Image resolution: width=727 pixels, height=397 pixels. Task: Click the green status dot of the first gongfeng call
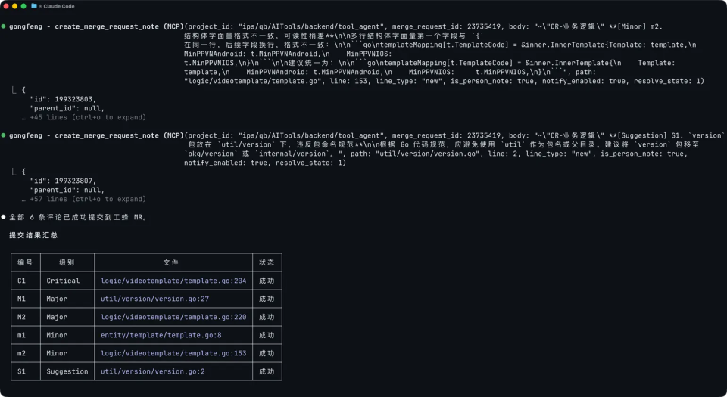(x=3, y=26)
